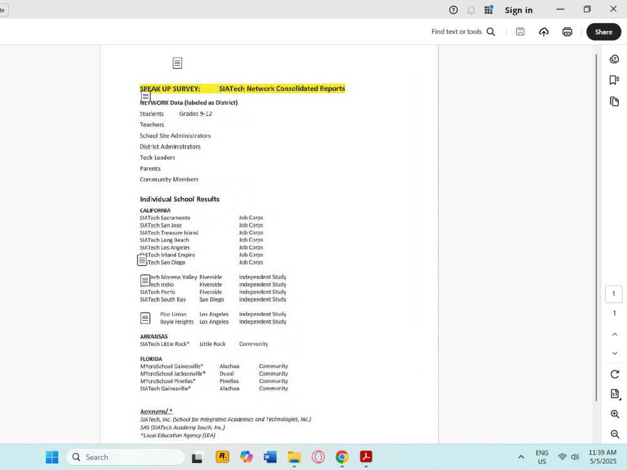627x470 pixels.
Task: Click the search magnifier icon
Action: [x=491, y=31]
